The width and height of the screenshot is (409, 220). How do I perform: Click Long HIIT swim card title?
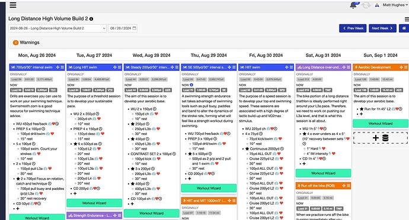(x=85, y=67)
